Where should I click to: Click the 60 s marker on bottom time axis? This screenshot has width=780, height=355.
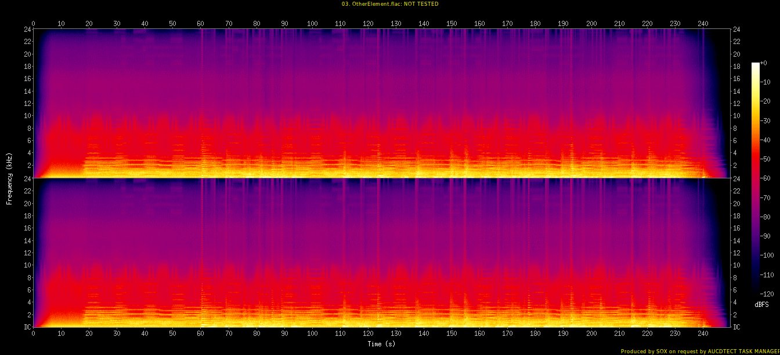(x=201, y=334)
